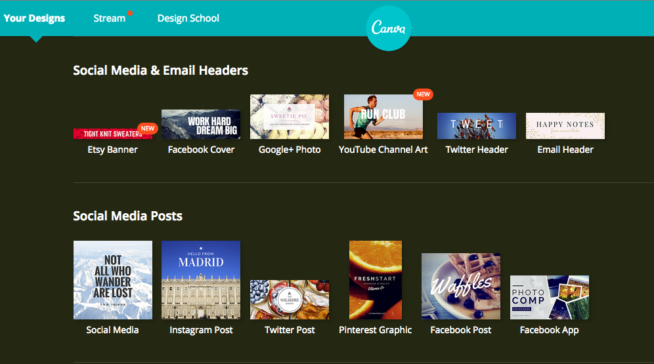This screenshot has height=364, width=654.
Task: Open the Design School tab
Action: pos(188,18)
